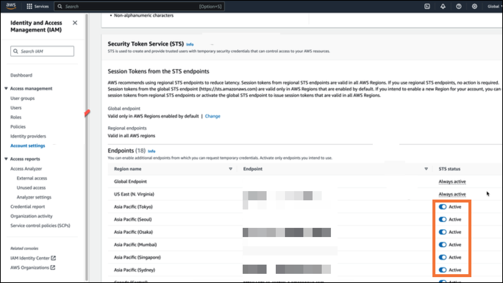Toggle STS status for Asia Pacific (Seoul)
The height and width of the screenshot is (283, 503).
click(x=443, y=219)
